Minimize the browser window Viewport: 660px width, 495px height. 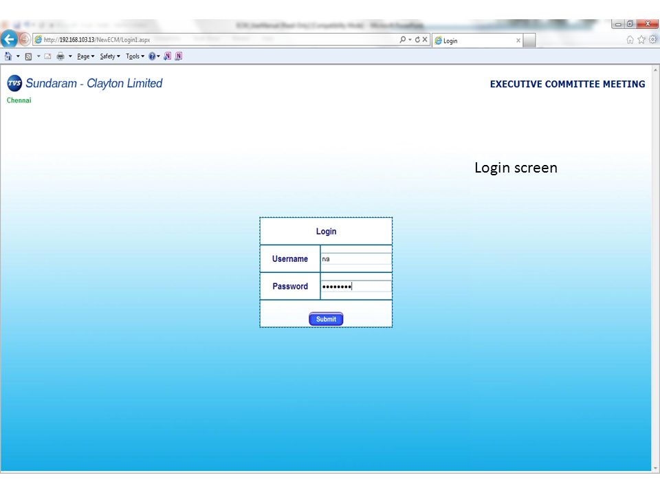[x=618, y=24]
